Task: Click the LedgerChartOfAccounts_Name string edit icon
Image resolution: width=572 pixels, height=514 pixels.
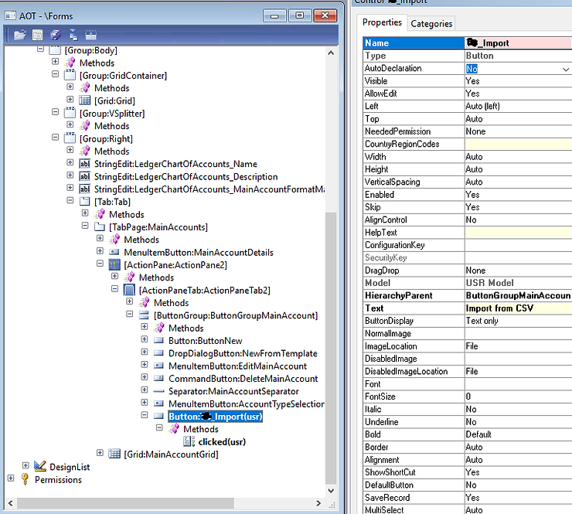Action: pyautogui.click(x=84, y=164)
